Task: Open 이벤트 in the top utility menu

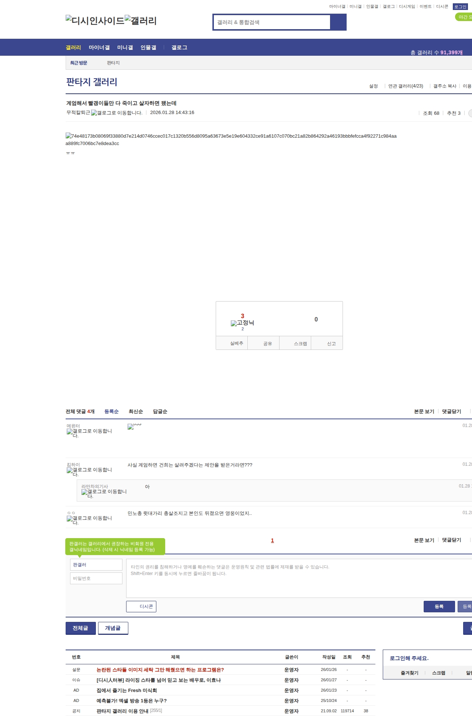Action: [x=426, y=7]
